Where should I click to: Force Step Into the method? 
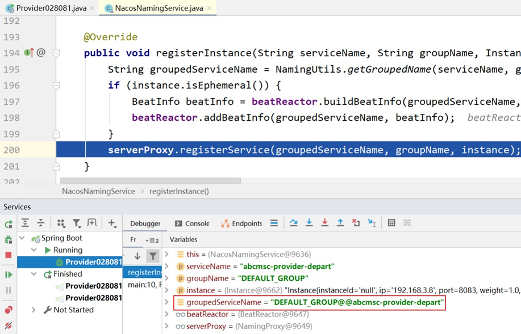click(324, 223)
